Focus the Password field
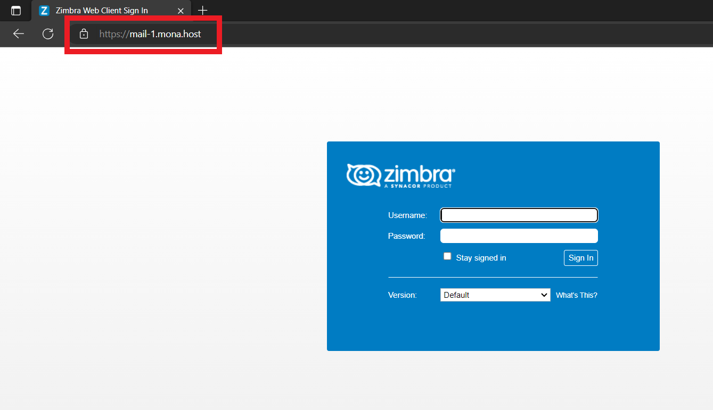713x410 pixels. click(519, 236)
